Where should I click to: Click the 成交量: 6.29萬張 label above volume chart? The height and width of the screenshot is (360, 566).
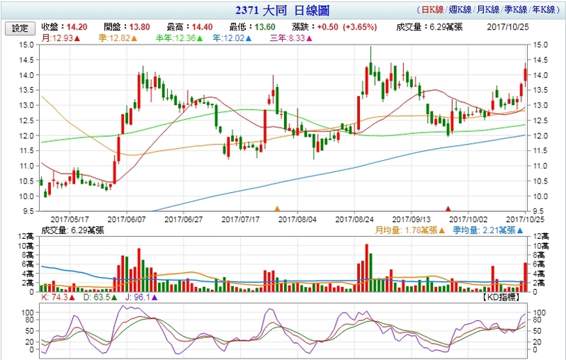click(72, 230)
